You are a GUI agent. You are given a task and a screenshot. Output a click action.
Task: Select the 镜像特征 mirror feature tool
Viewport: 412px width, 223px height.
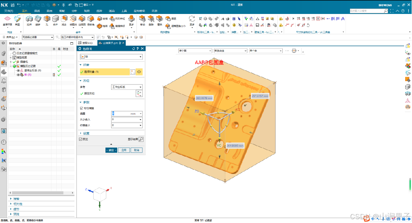click(118, 26)
